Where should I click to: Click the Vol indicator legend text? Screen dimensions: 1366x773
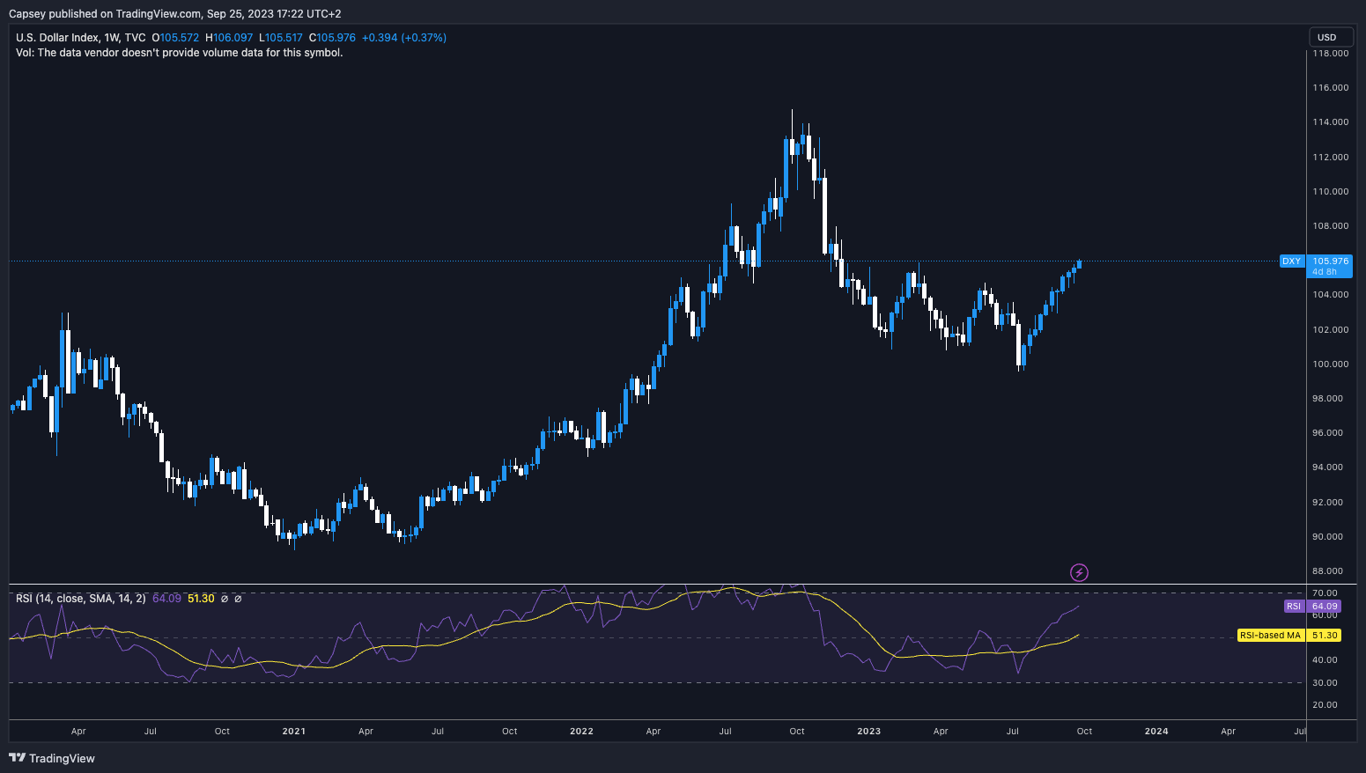[179, 53]
